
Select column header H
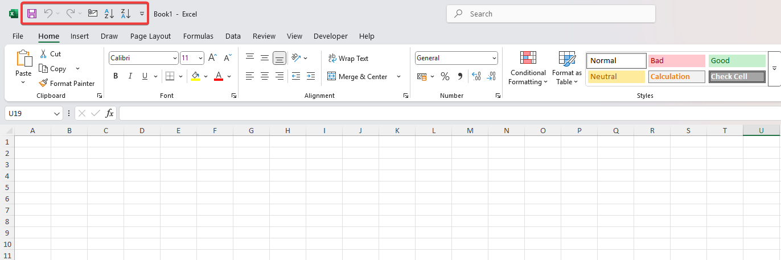287,131
